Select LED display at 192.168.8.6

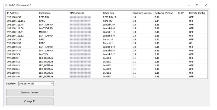[107, 77]
